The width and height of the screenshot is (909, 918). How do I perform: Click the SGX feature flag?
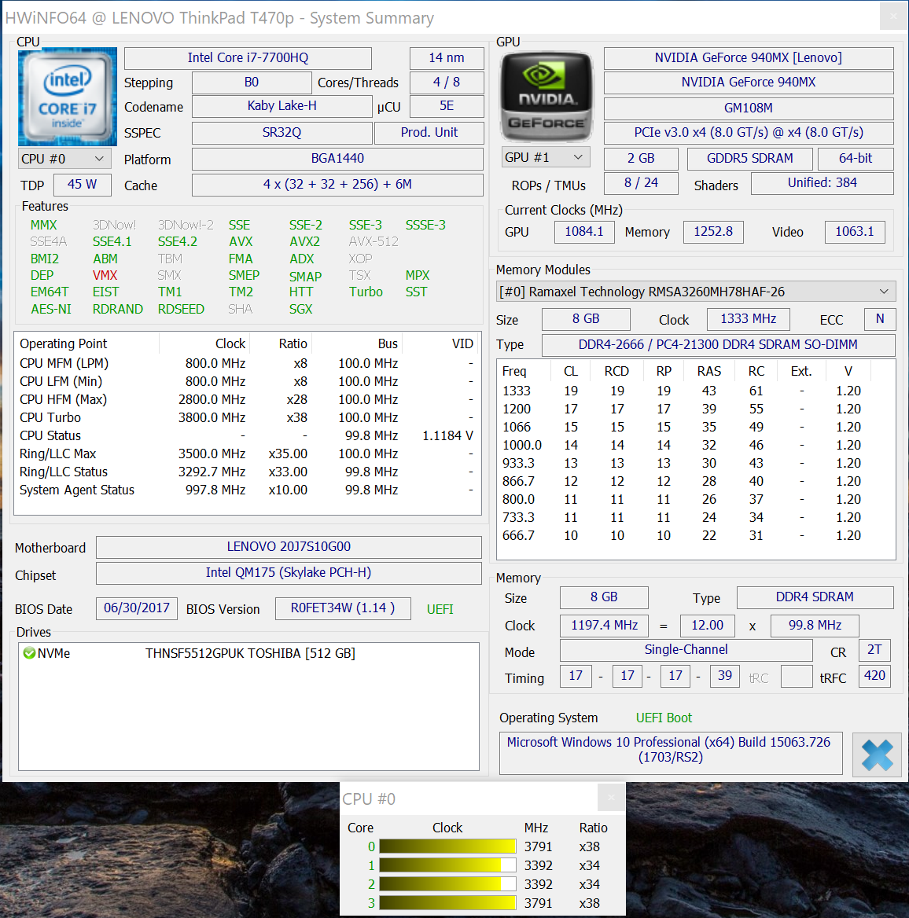tap(300, 309)
